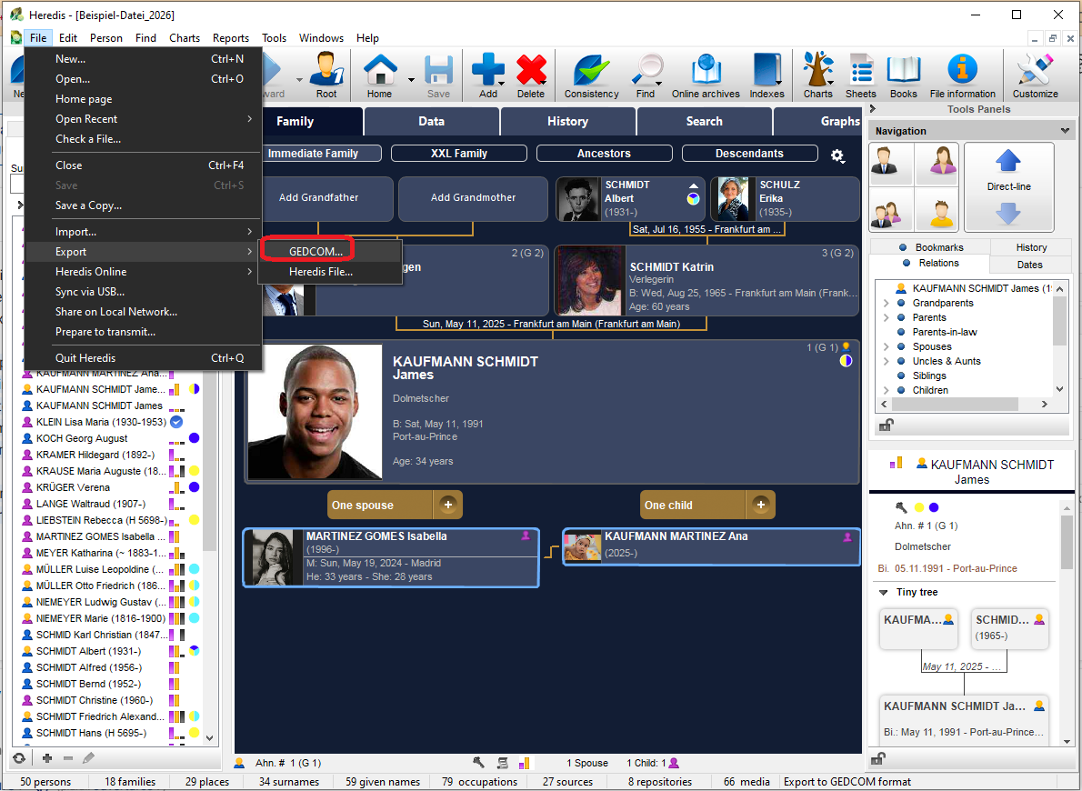The width and height of the screenshot is (1082, 791).
Task: Click the family view settings gear
Action: click(x=837, y=155)
